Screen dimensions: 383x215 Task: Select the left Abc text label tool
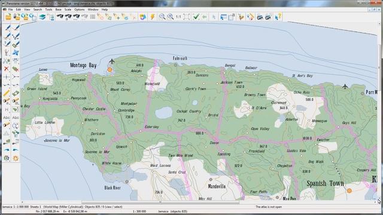[7, 118]
